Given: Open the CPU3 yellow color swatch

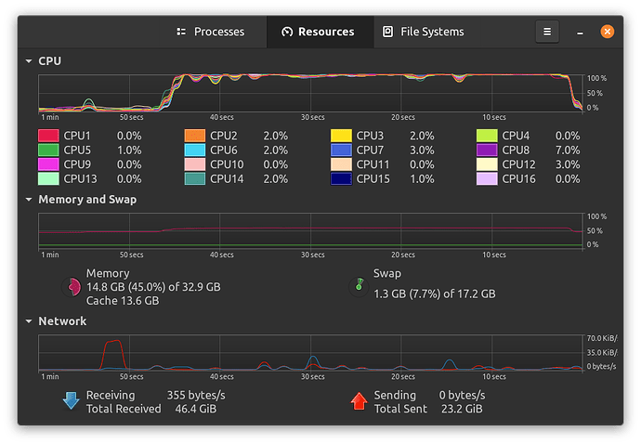Looking at the screenshot, I should point(341,136).
